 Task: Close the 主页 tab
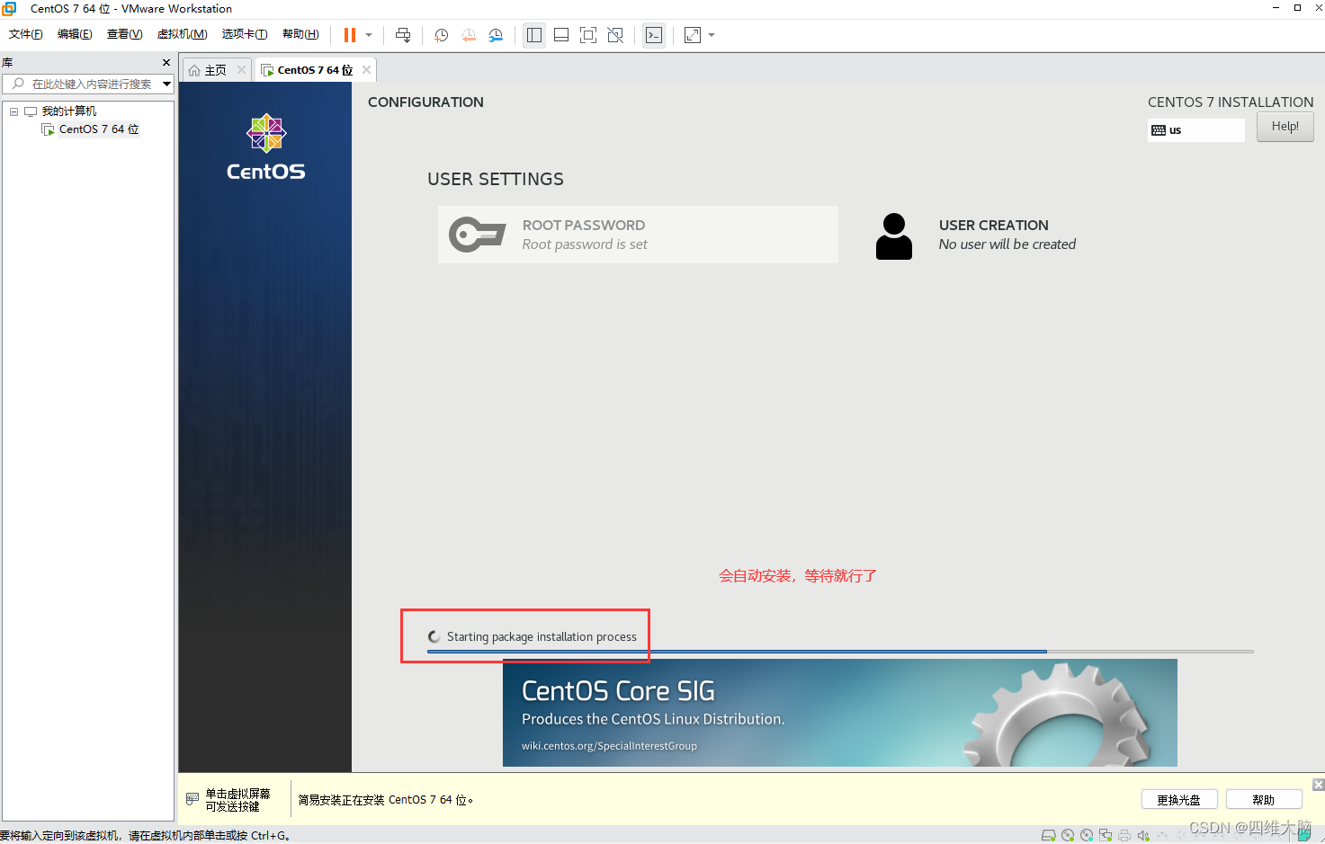pyautogui.click(x=241, y=70)
